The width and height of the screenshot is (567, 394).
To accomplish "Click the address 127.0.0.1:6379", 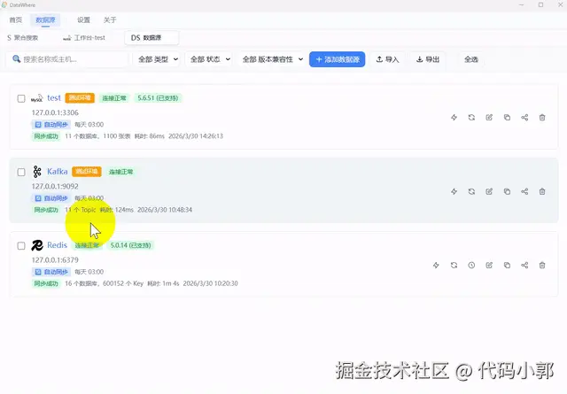I will 55,260.
